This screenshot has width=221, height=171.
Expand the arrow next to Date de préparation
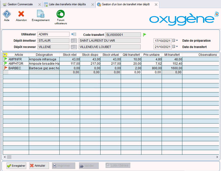point(177,40)
